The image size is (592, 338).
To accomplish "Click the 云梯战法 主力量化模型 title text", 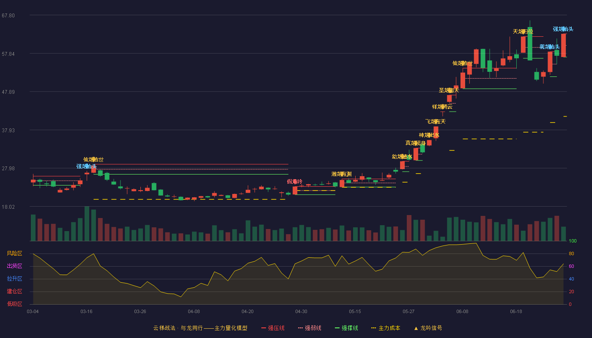I will click(200, 328).
